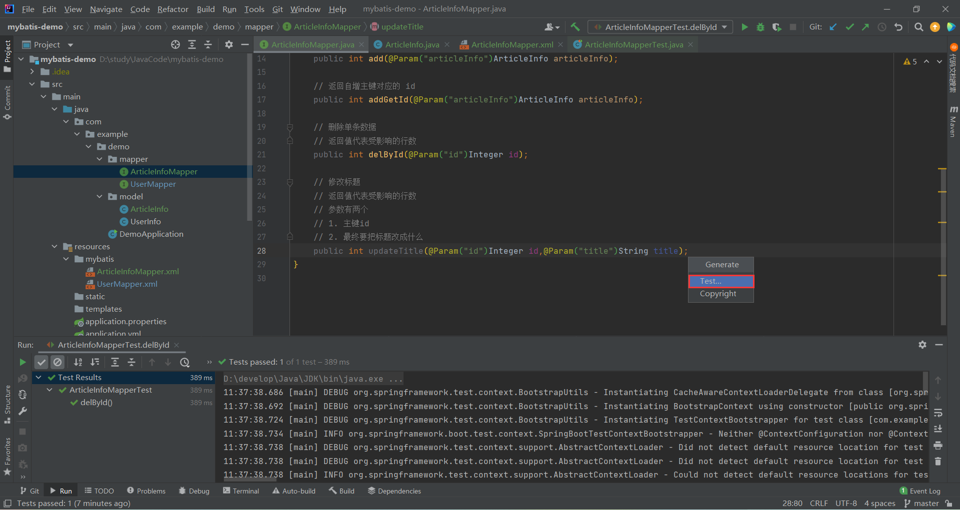
Task: Hide the Project tool window
Action: coord(245,44)
